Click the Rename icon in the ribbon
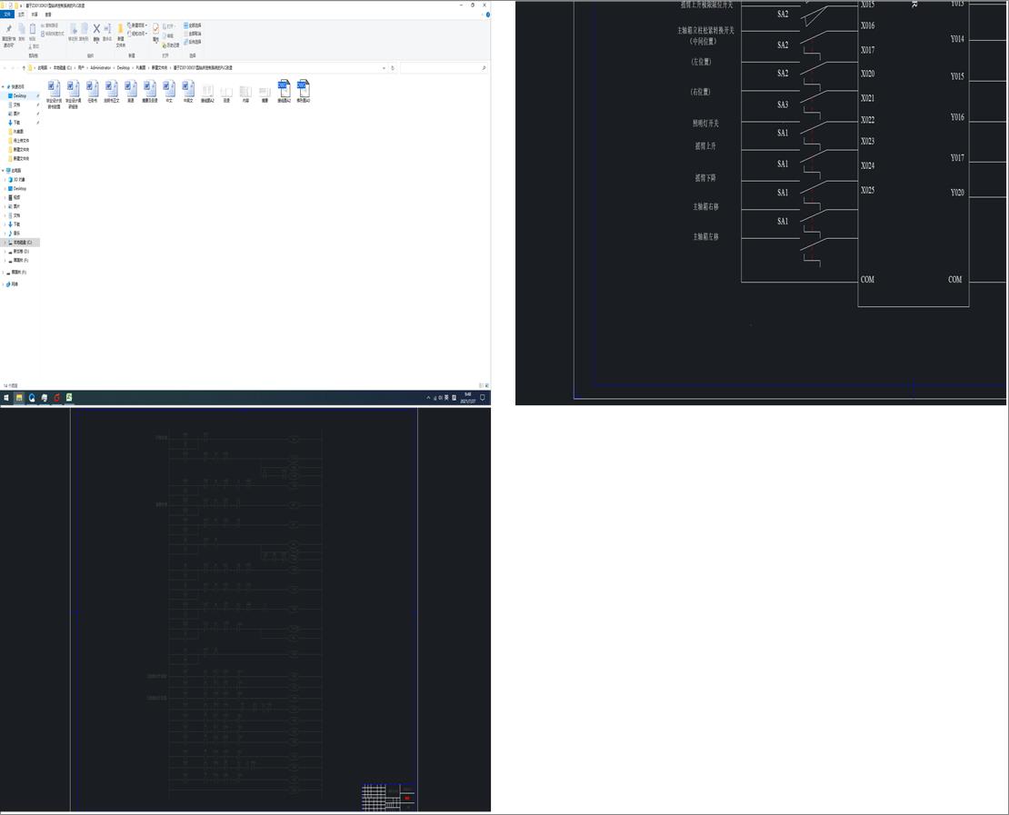This screenshot has height=815, width=1009. point(107,30)
